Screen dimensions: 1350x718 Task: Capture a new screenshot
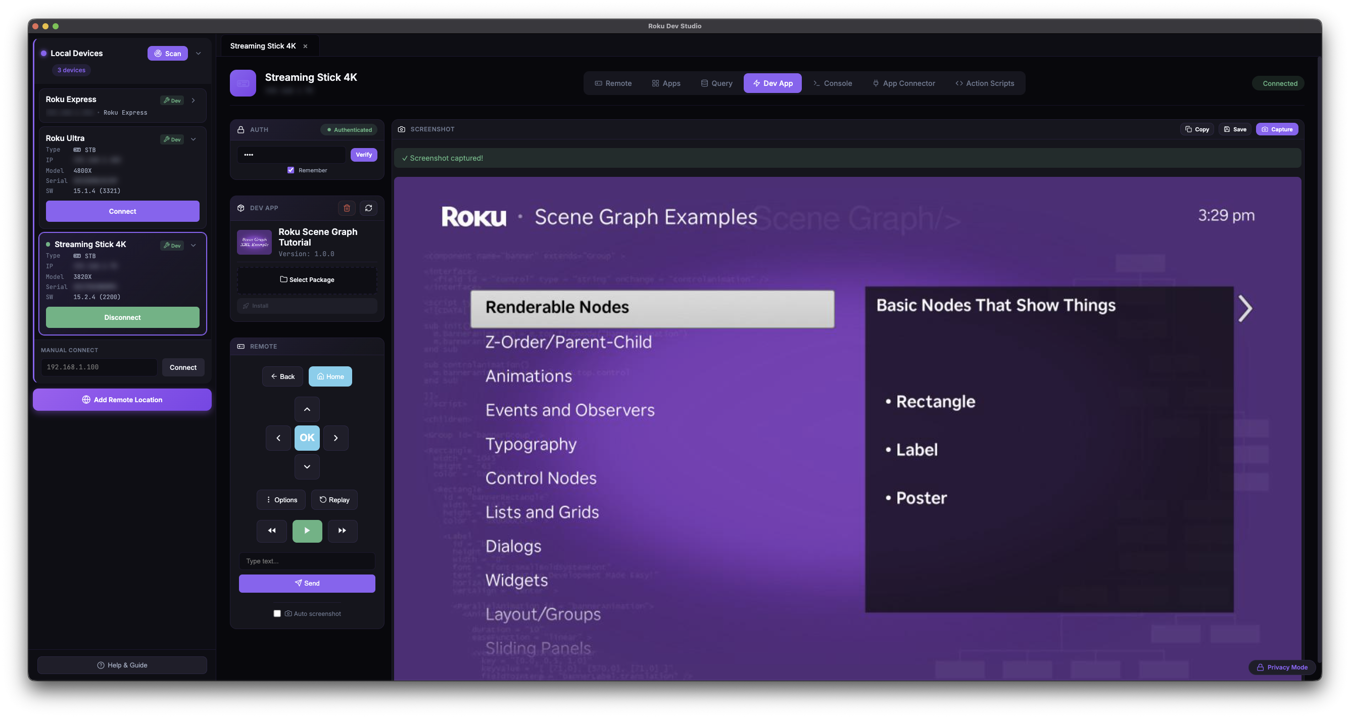click(1277, 129)
